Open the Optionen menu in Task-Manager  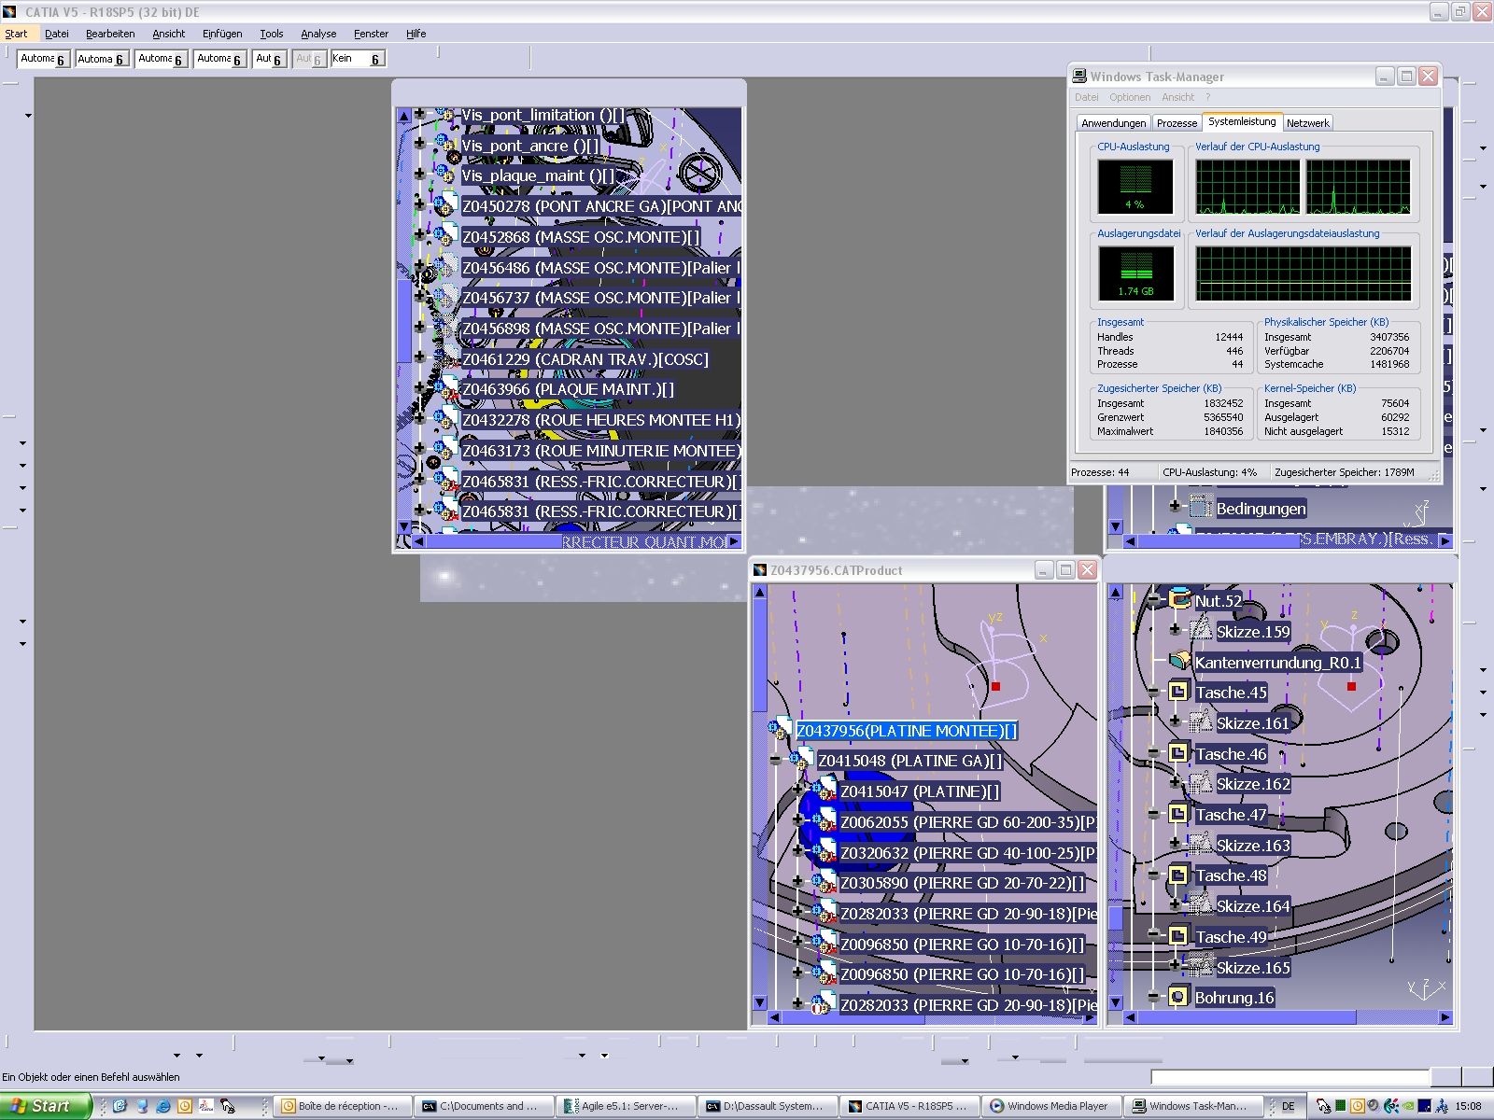(x=1130, y=97)
